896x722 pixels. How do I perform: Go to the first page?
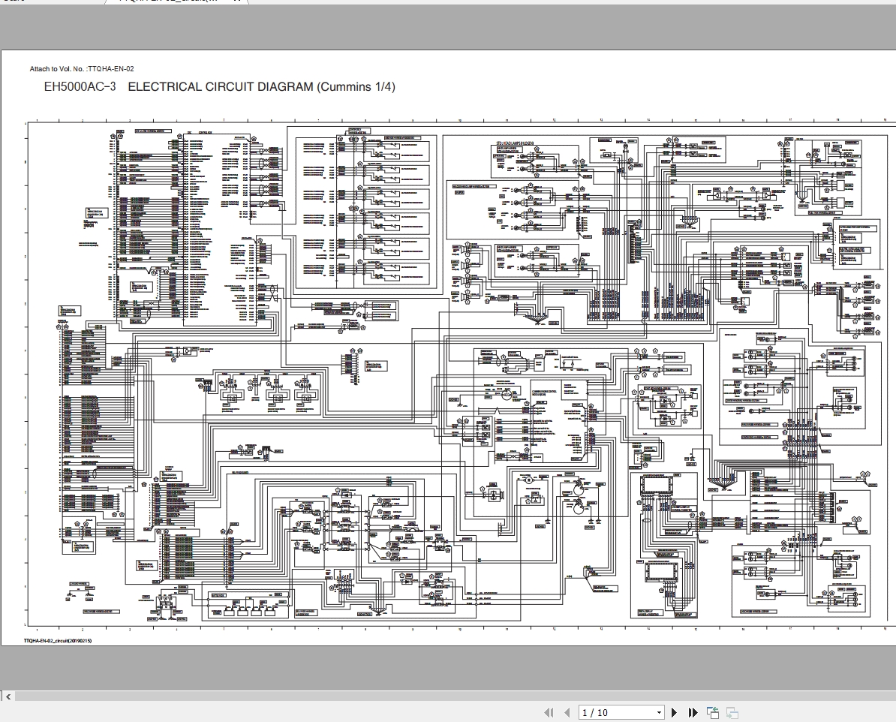tap(549, 712)
